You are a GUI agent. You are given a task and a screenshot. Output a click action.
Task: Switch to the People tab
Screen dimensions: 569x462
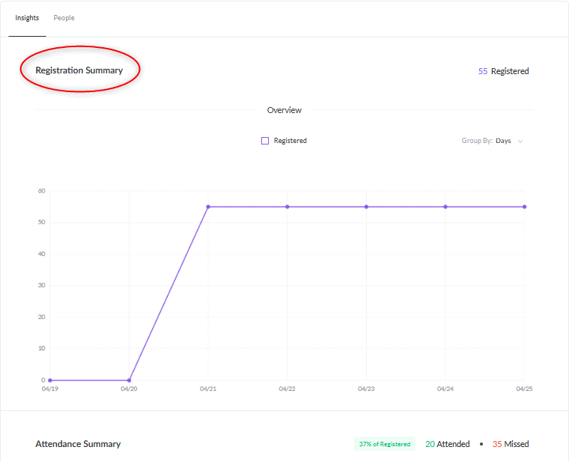(x=64, y=18)
